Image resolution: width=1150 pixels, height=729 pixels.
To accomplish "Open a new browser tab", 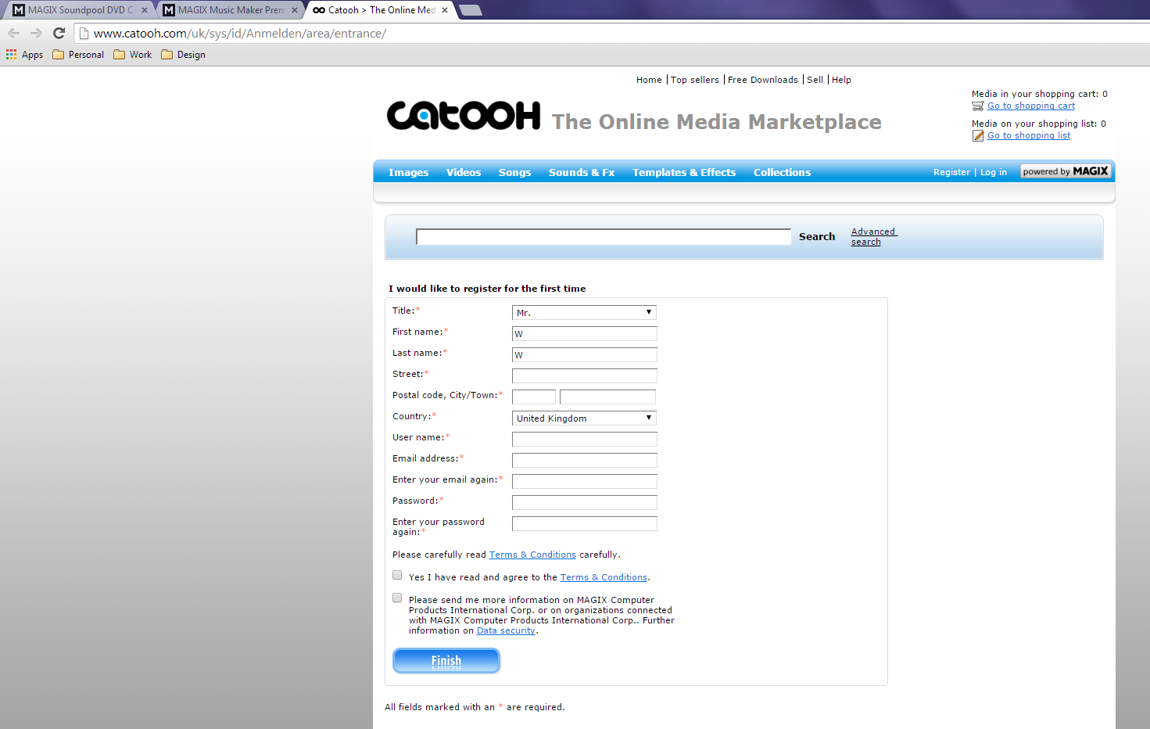I will tap(470, 10).
